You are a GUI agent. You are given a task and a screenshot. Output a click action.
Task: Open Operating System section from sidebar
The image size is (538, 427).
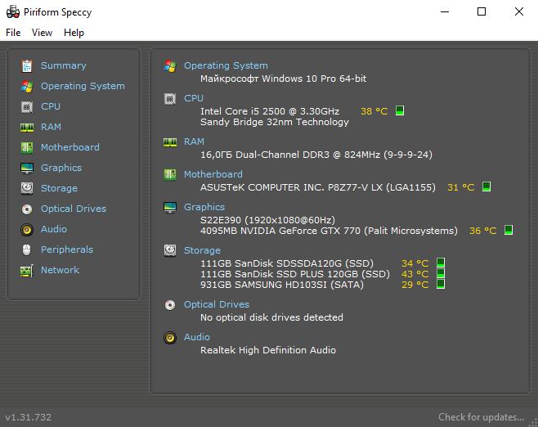(83, 86)
